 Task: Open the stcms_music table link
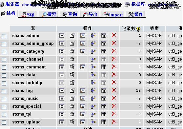[25, 99]
